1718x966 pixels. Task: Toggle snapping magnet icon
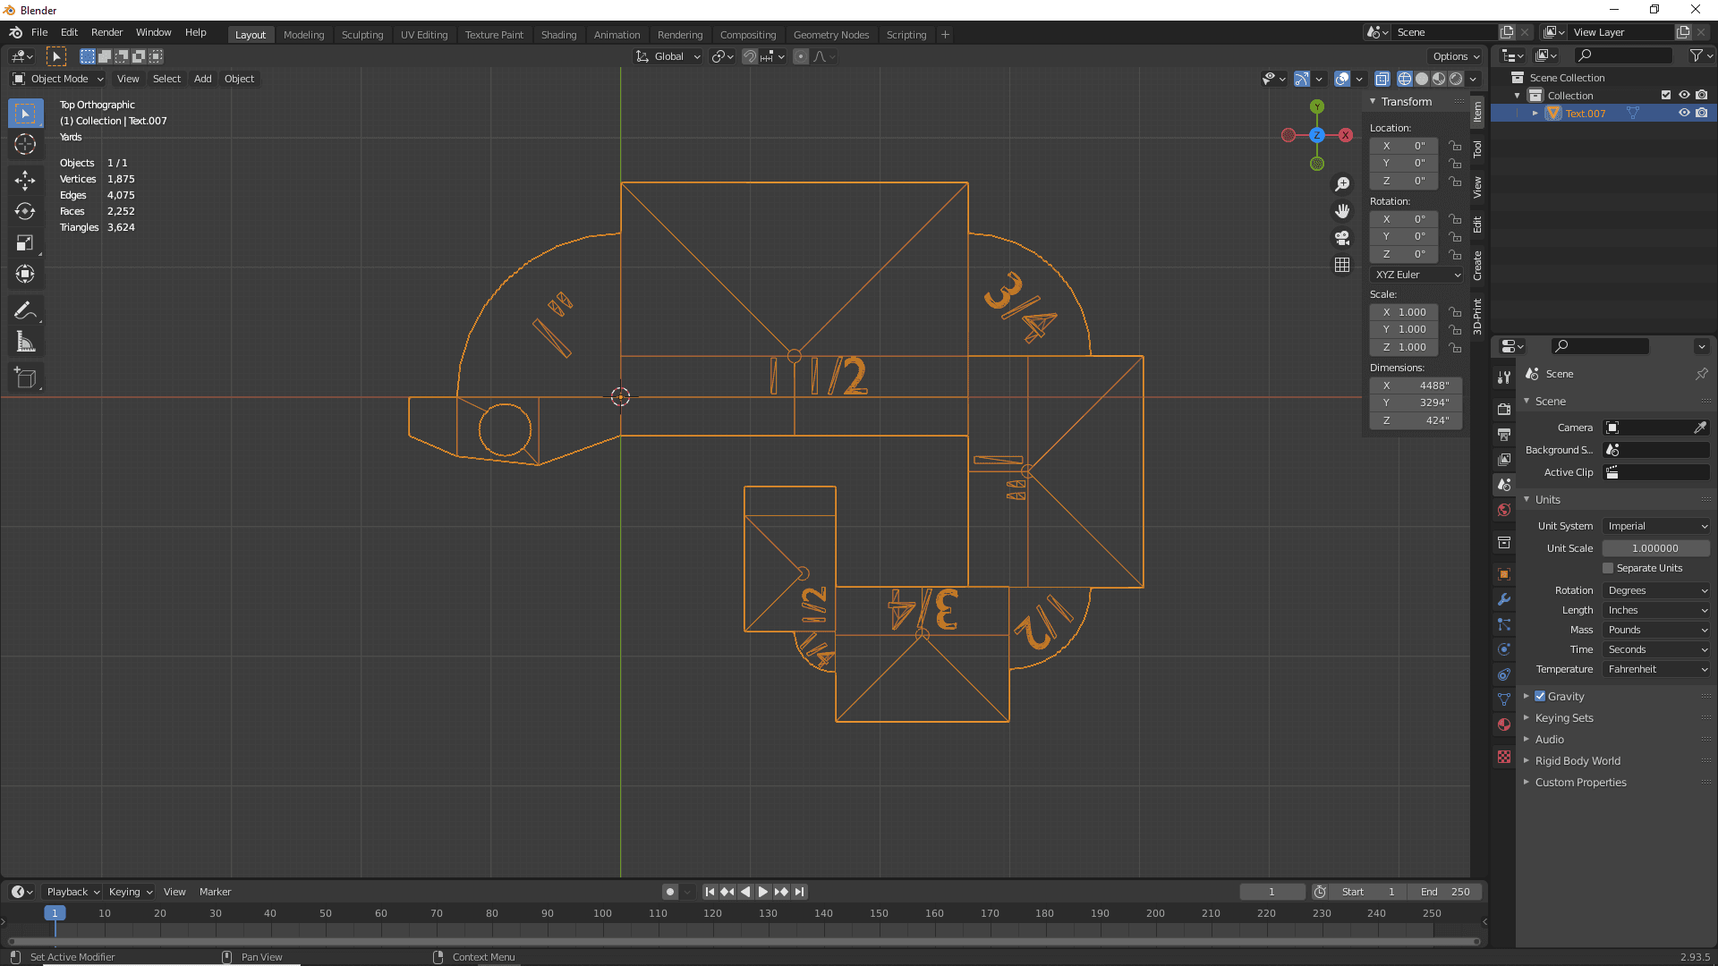(750, 56)
